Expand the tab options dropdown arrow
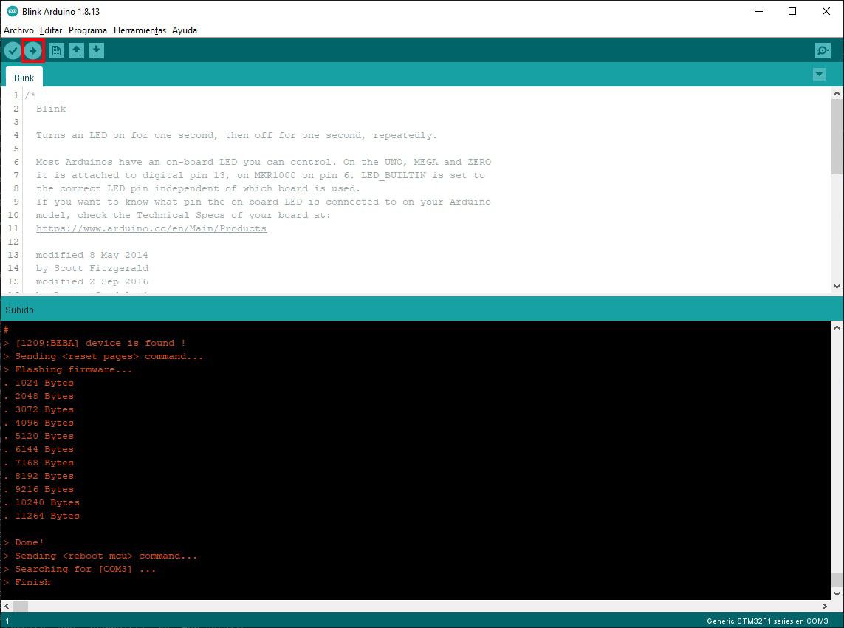The width and height of the screenshot is (844, 628). pyautogui.click(x=819, y=75)
